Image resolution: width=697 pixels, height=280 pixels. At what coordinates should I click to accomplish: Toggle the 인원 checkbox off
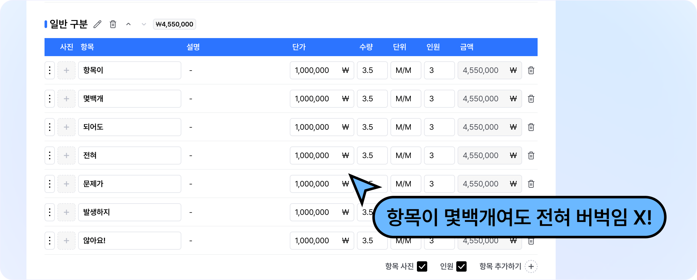(461, 266)
